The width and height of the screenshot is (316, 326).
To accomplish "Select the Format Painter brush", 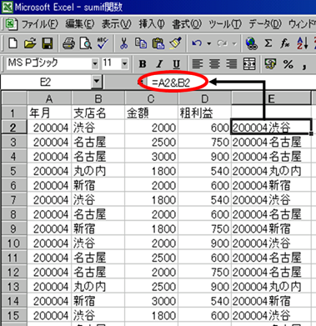I will tap(175, 43).
